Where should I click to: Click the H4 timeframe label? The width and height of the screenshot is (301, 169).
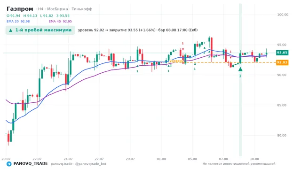point(40,9)
